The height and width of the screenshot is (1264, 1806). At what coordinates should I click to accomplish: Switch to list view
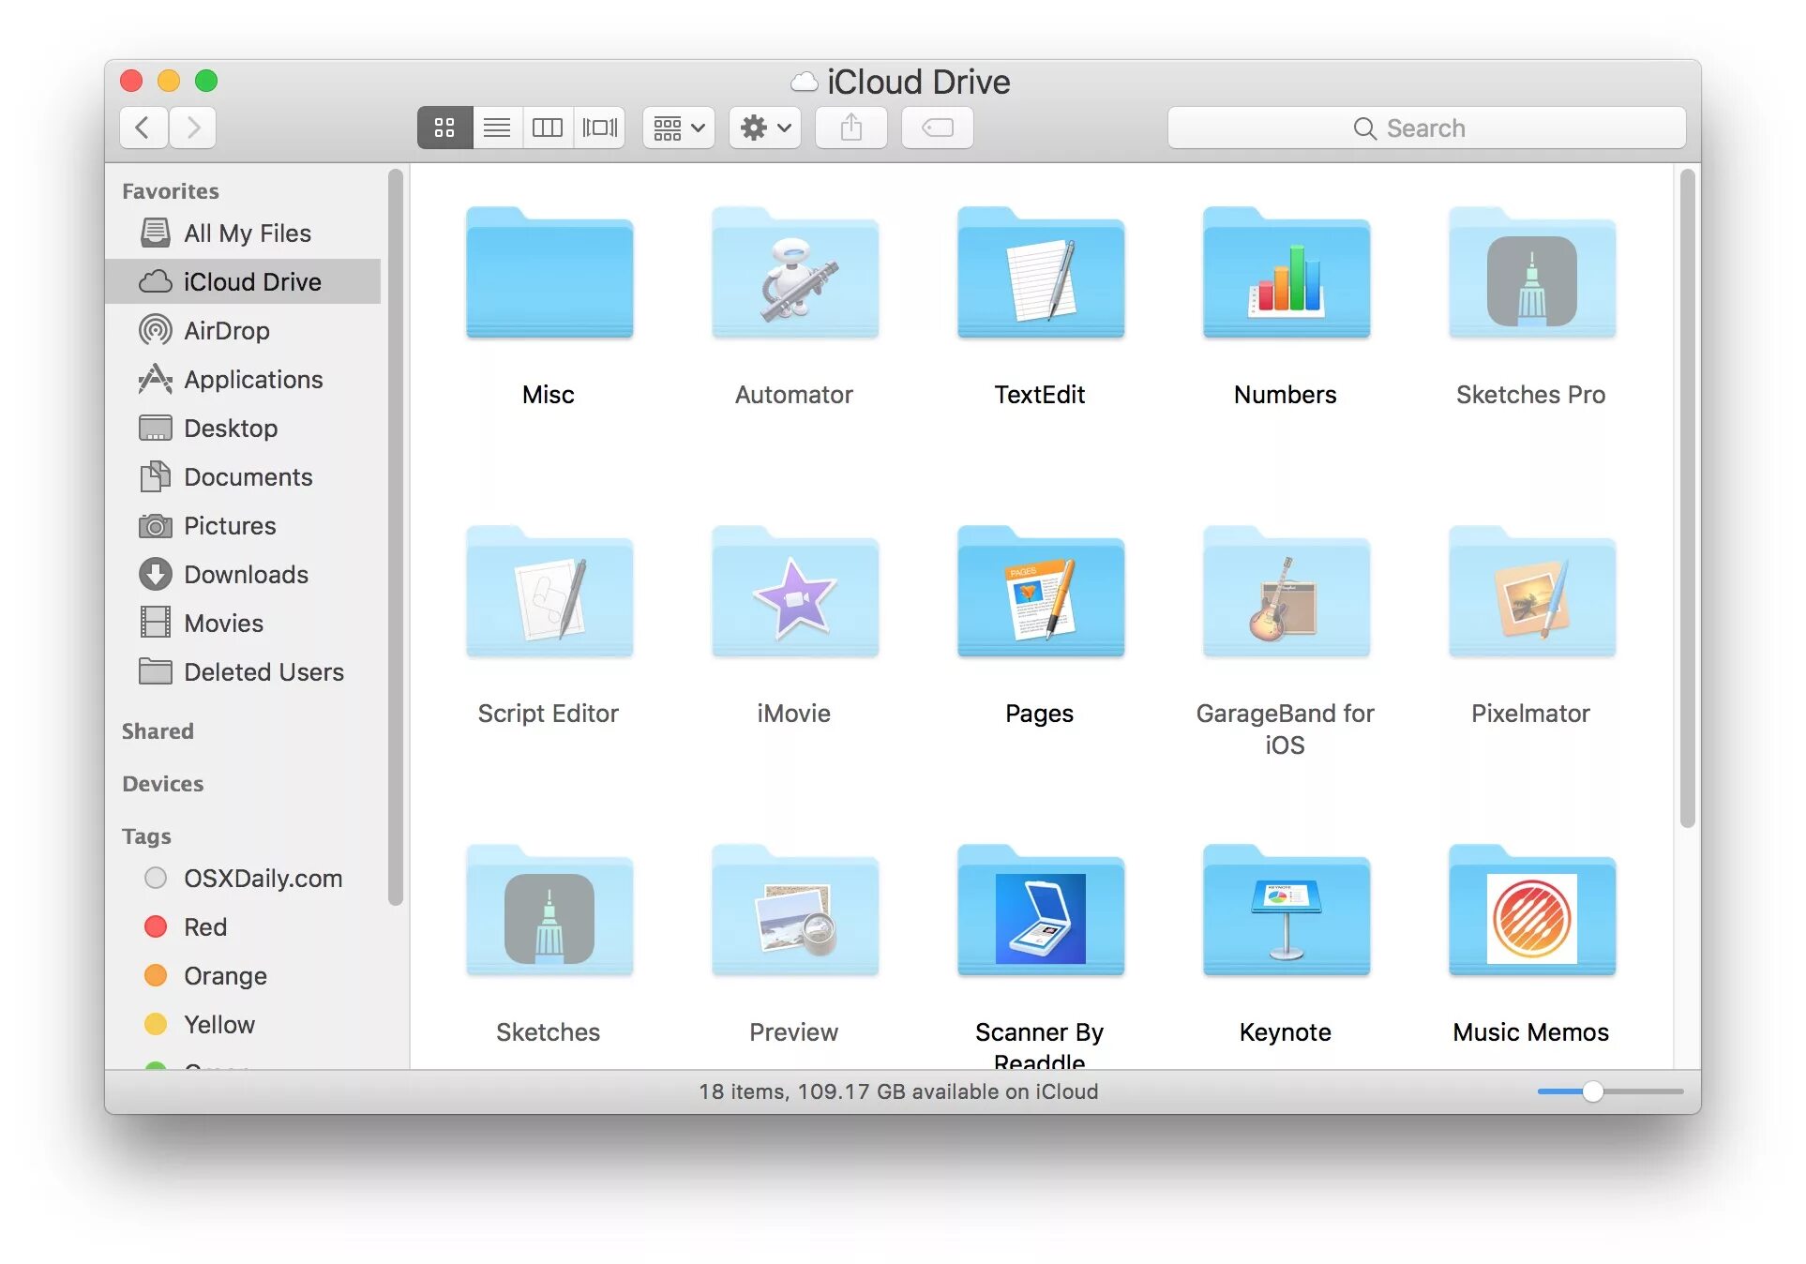[497, 128]
